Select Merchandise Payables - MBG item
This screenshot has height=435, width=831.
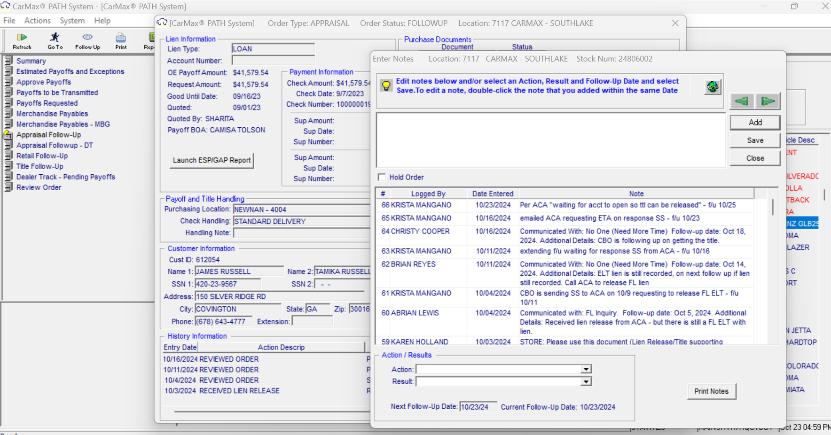point(63,124)
